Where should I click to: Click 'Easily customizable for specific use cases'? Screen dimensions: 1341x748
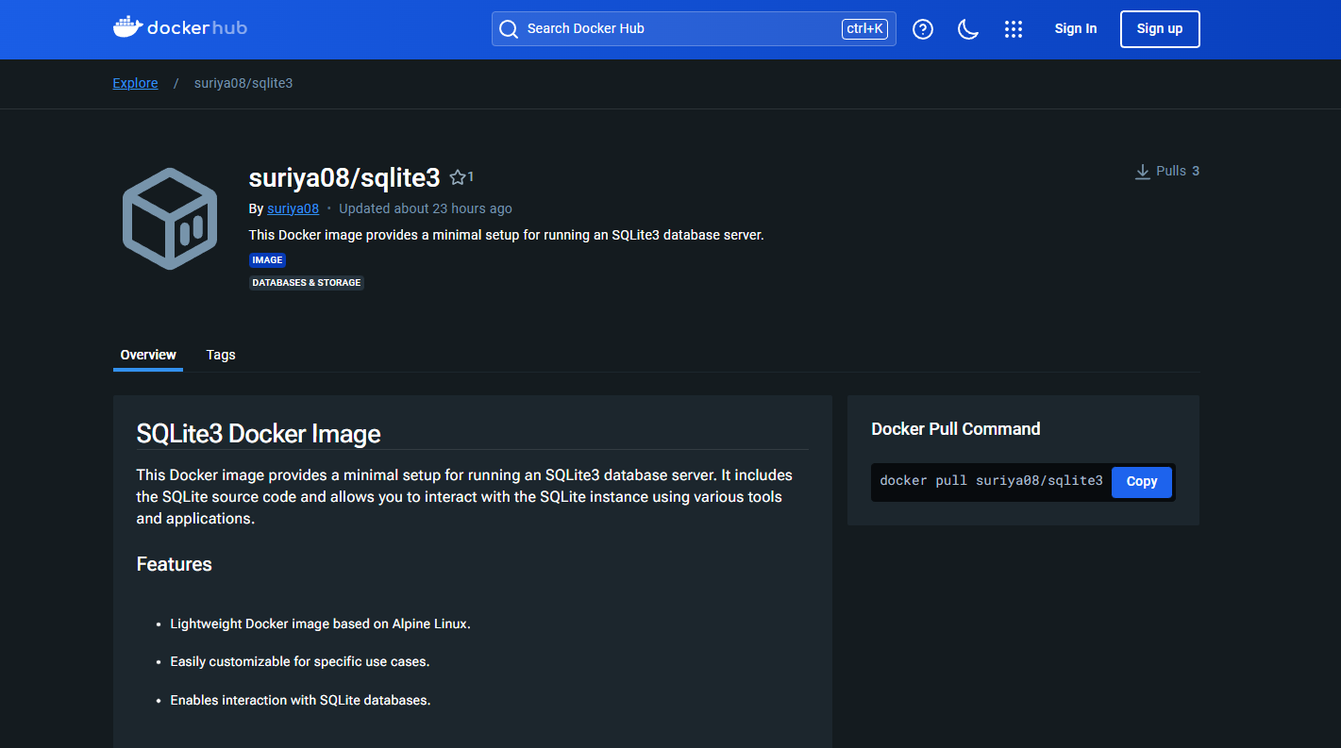(300, 661)
